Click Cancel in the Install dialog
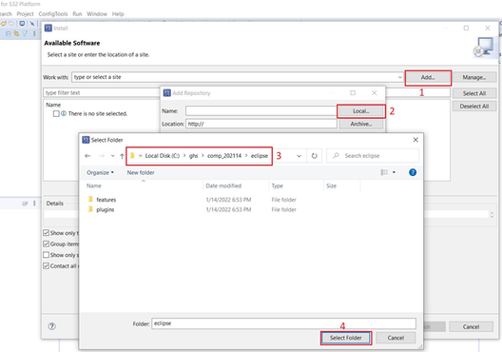Screen dimensions: 502x352 coord(471,326)
